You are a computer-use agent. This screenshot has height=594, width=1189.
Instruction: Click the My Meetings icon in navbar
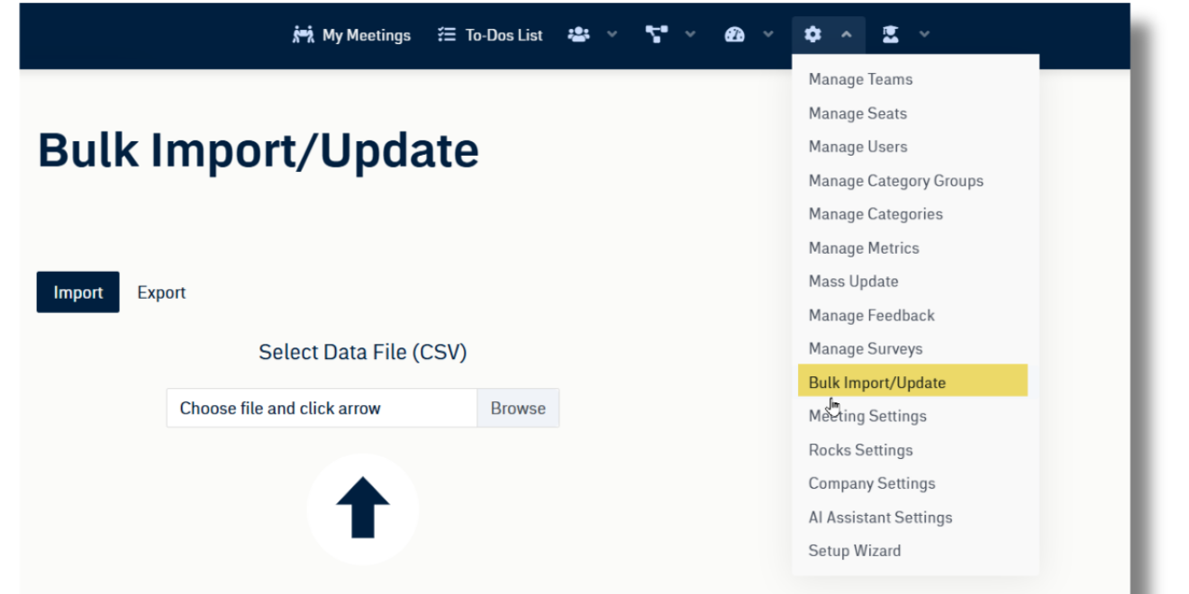coord(303,35)
